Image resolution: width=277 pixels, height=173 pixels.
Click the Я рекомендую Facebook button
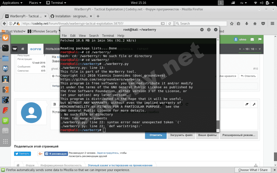[x=56, y=154]
